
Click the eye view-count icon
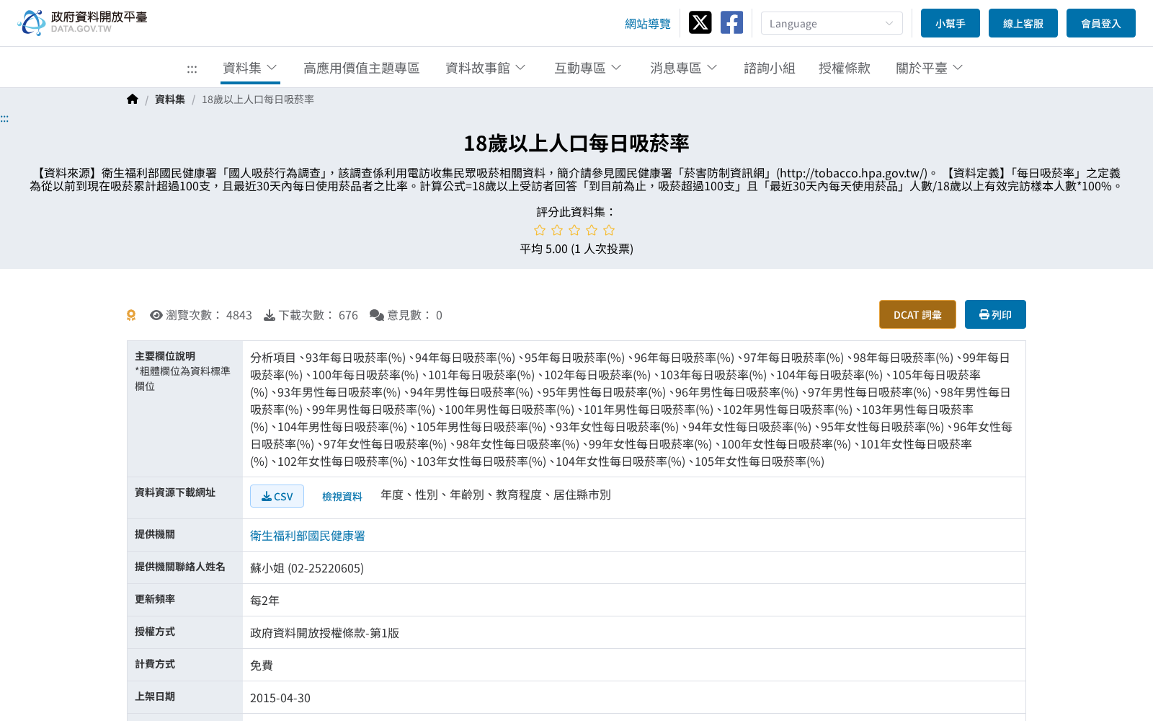(x=156, y=315)
